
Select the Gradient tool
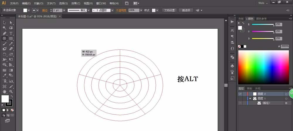coord(11,70)
